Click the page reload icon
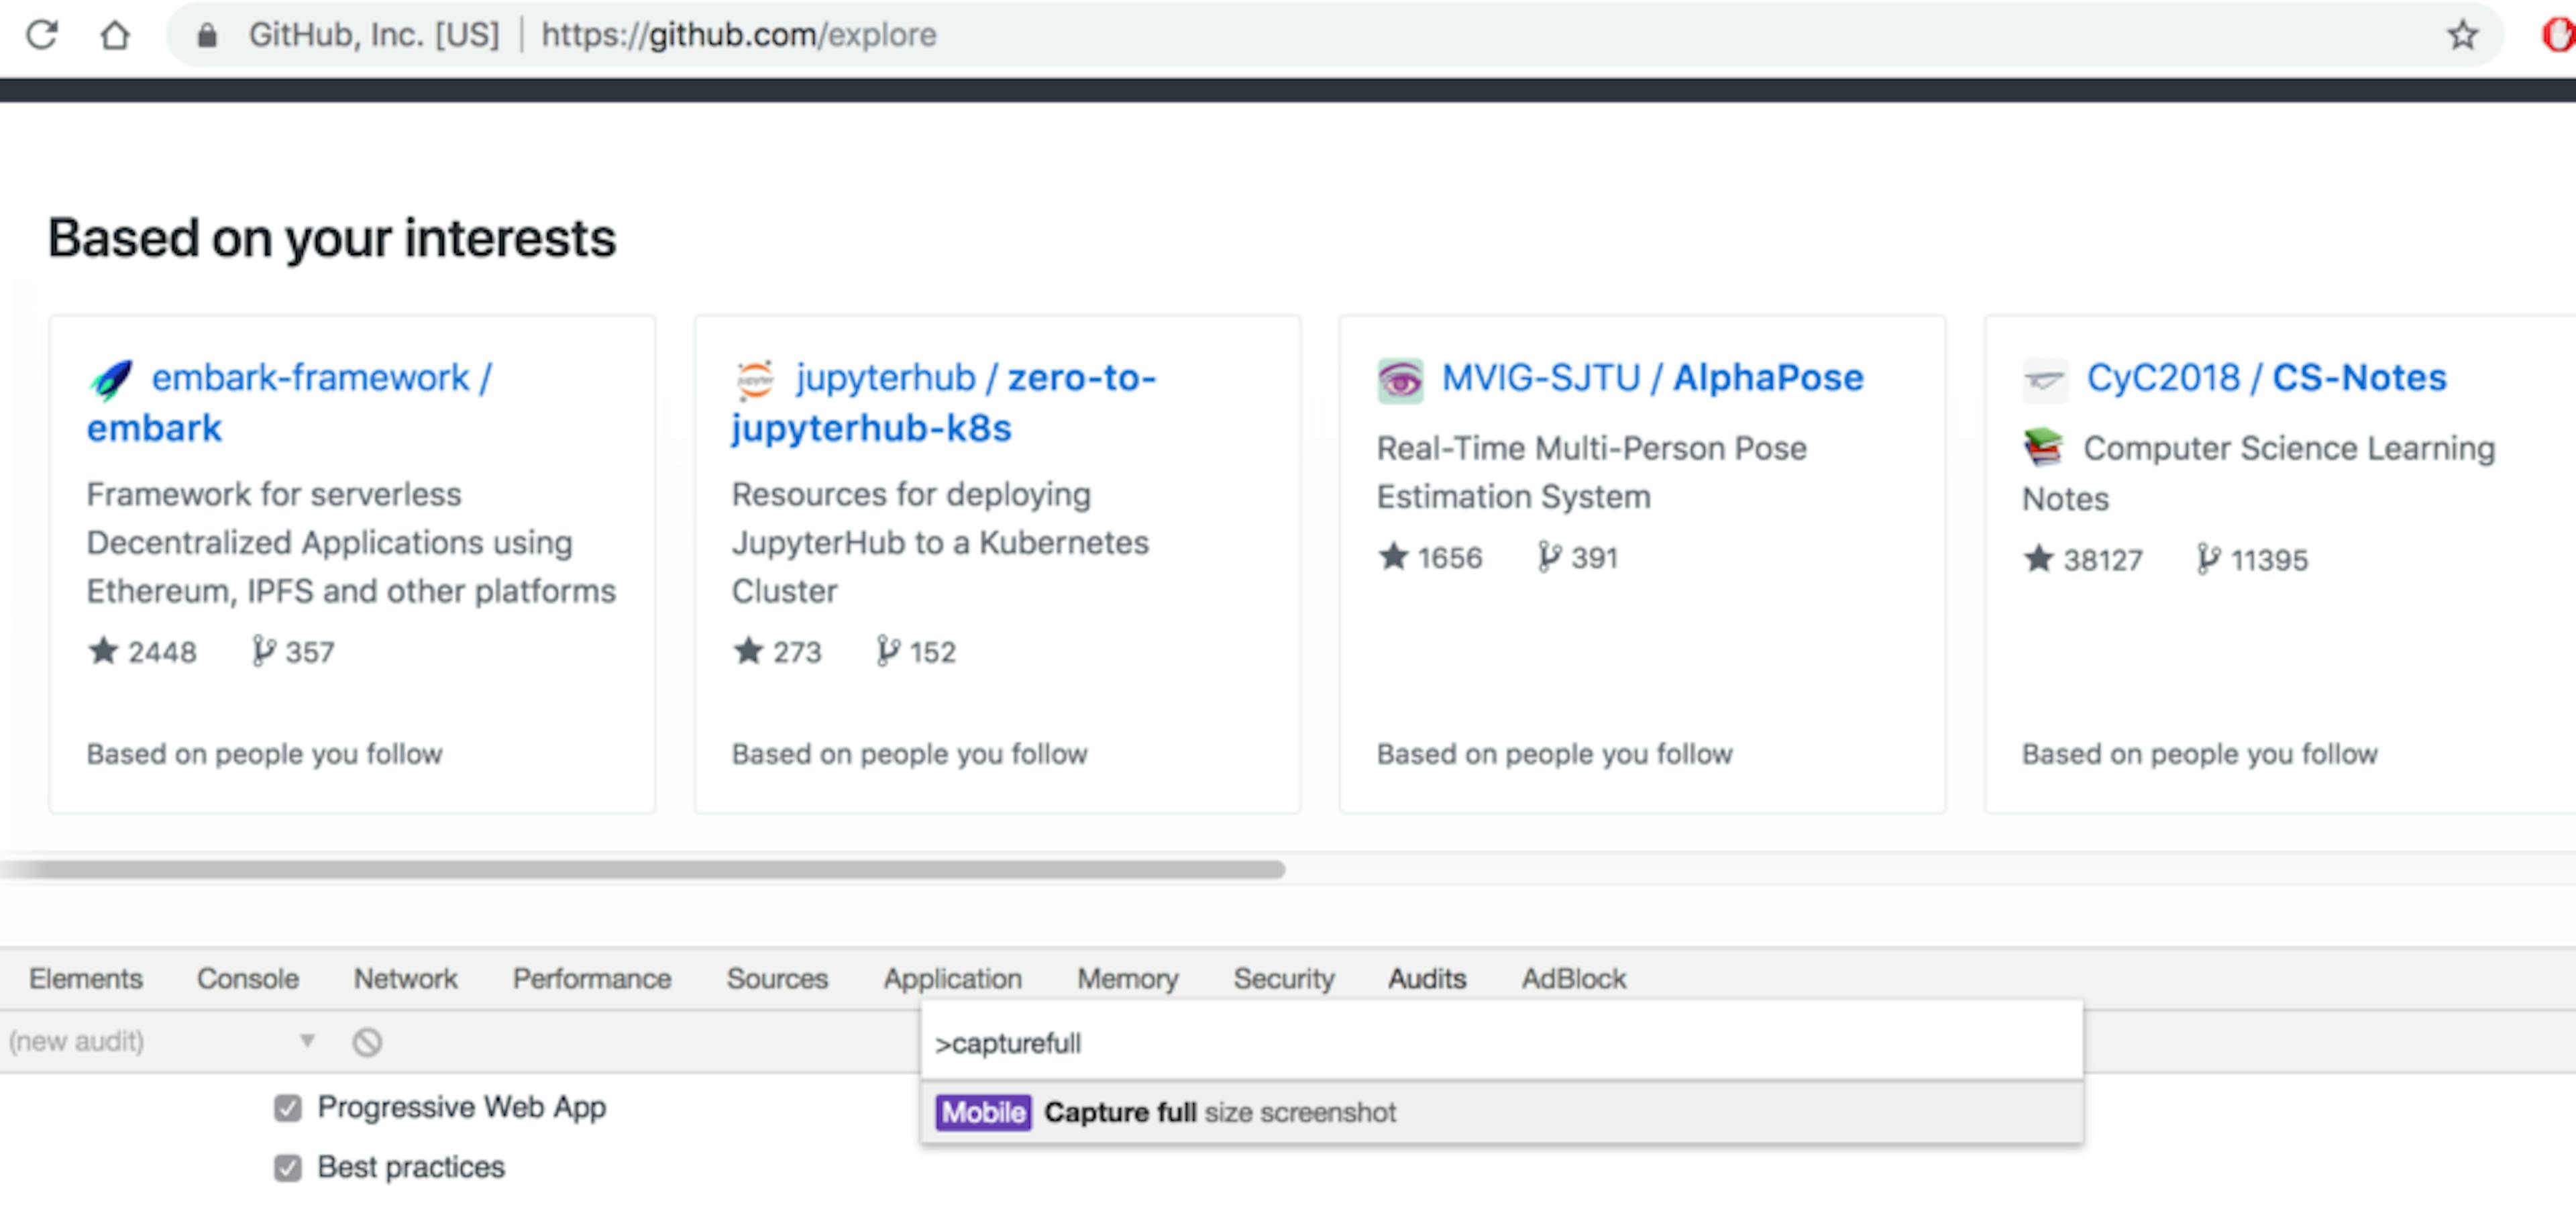This screenshot has height=1205, width=2576. tap(41, 34)
